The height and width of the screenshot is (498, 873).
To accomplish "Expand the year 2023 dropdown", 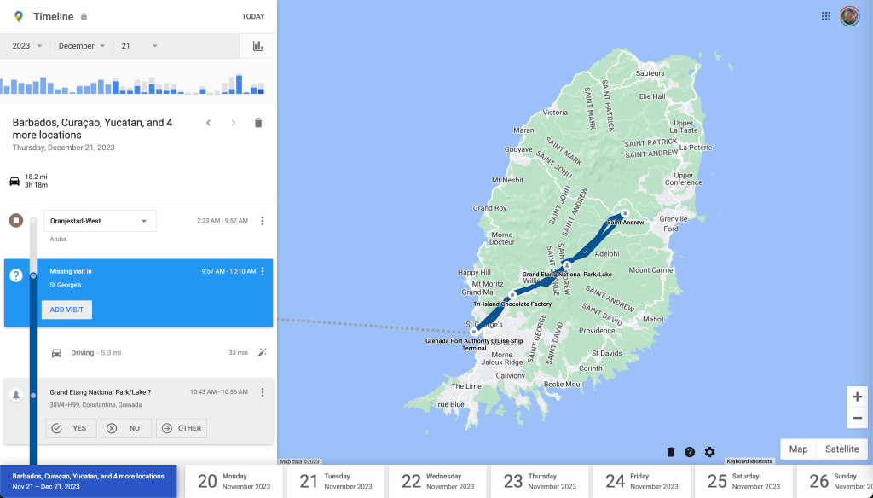I will click(x=27, y=46).
